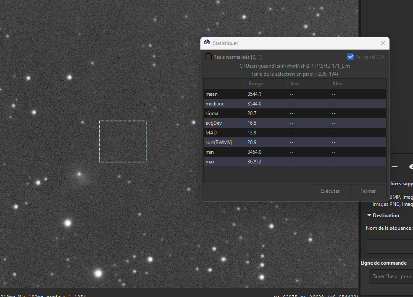Click the Taille de la sélection text
The height and width of the screenshot is (297, 413).
point(295,74)
